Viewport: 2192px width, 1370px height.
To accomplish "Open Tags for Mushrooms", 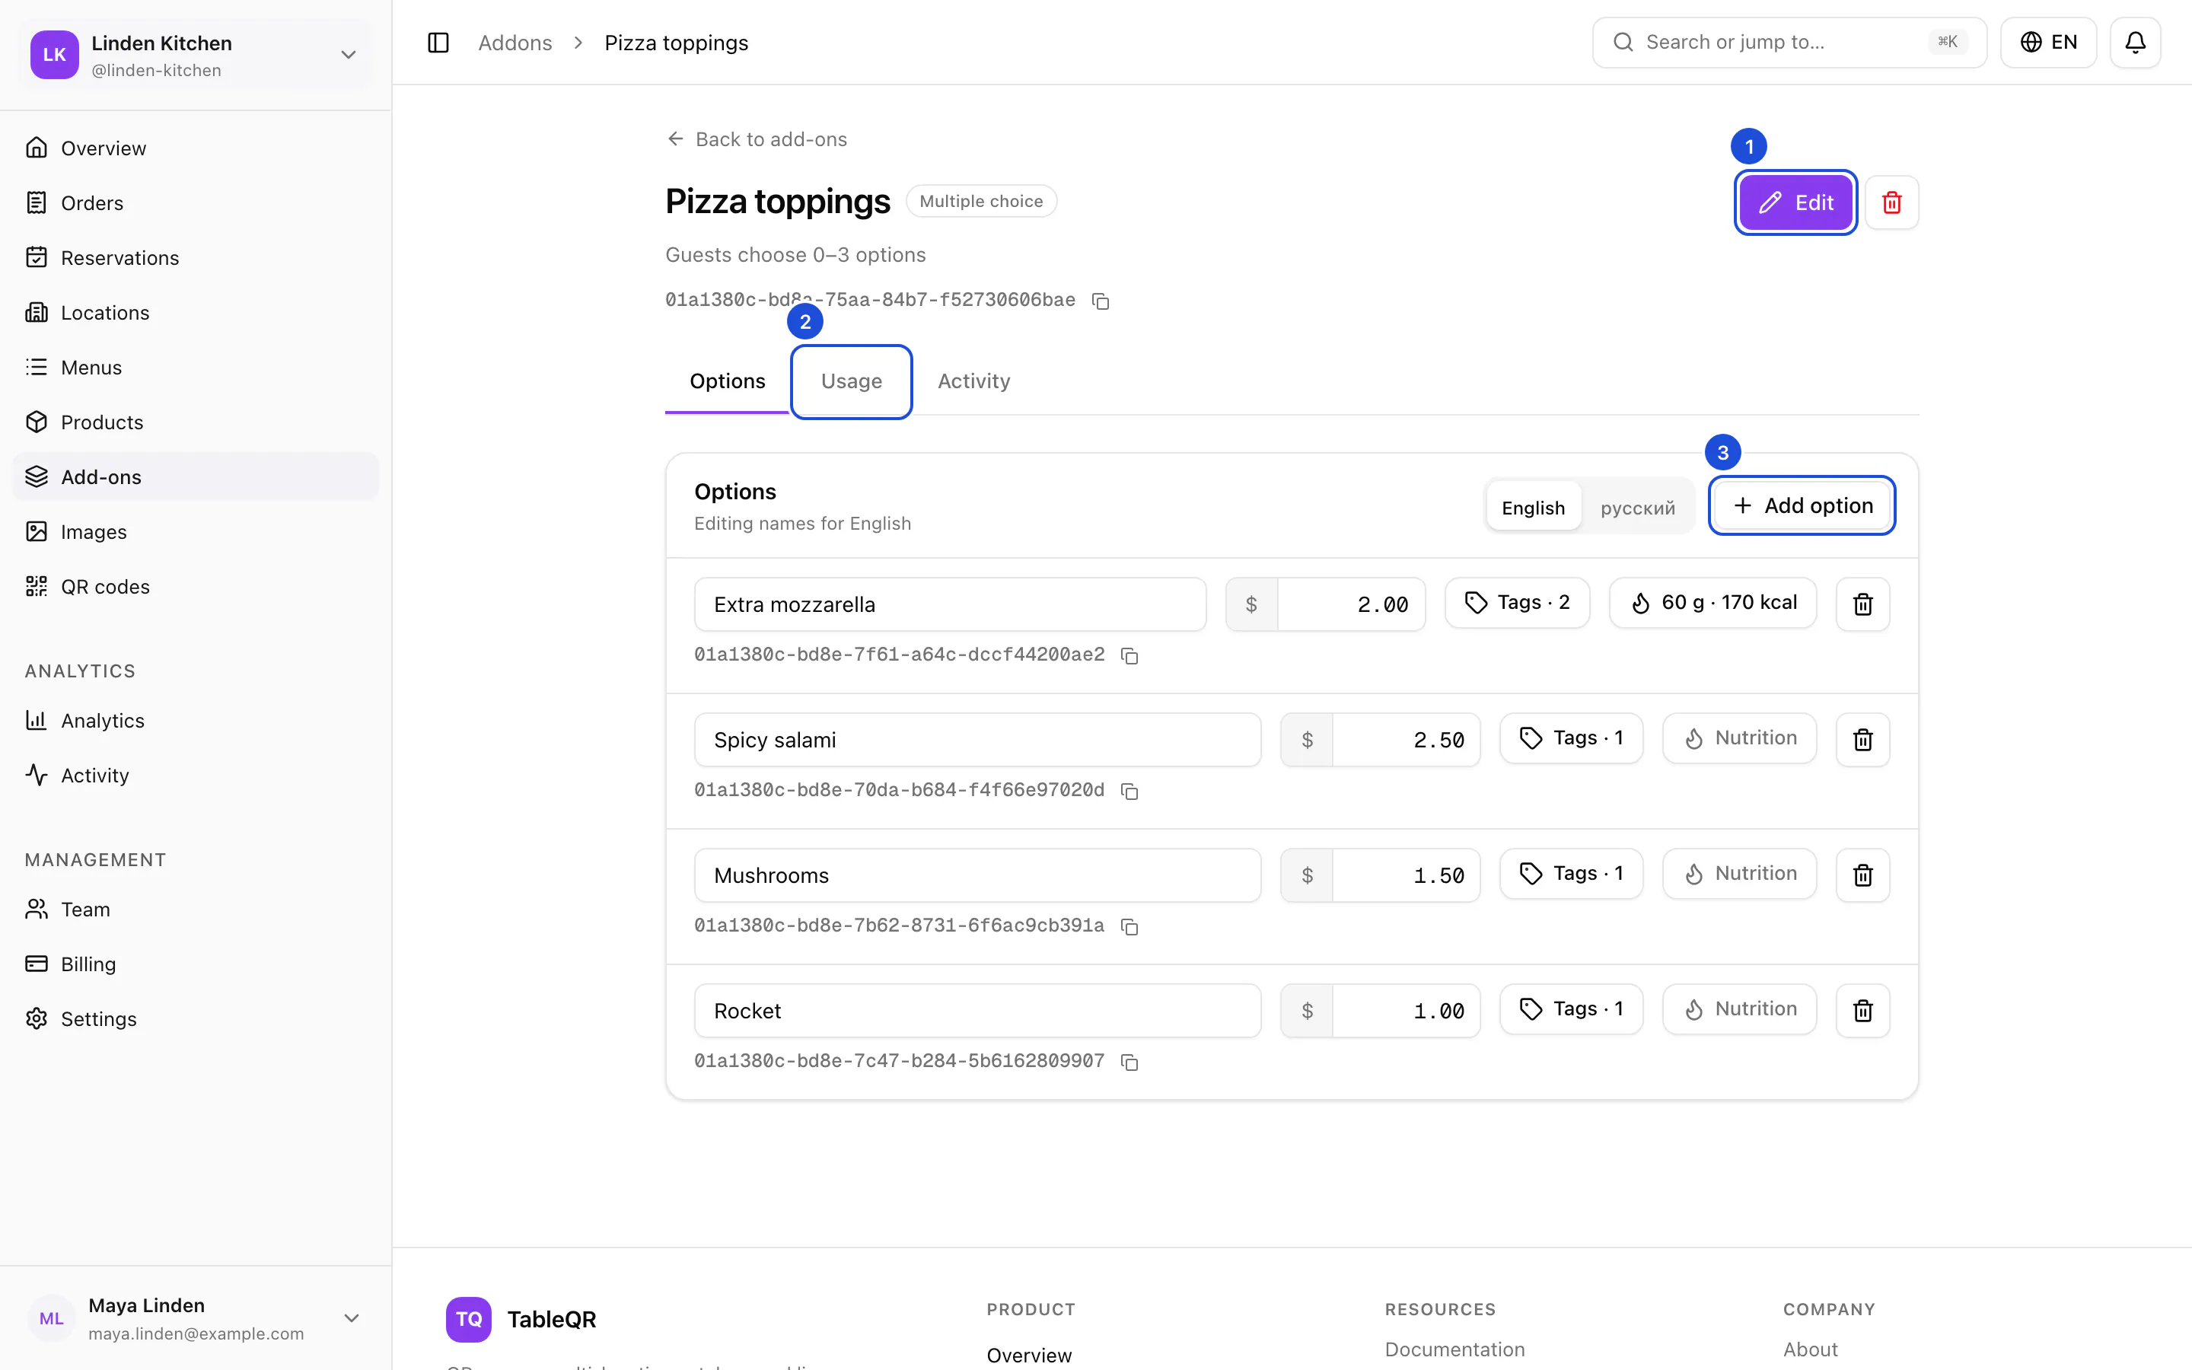I will click(1572, 874).
